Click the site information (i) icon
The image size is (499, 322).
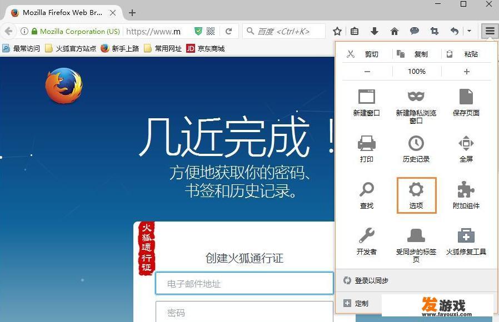(24, 31)
